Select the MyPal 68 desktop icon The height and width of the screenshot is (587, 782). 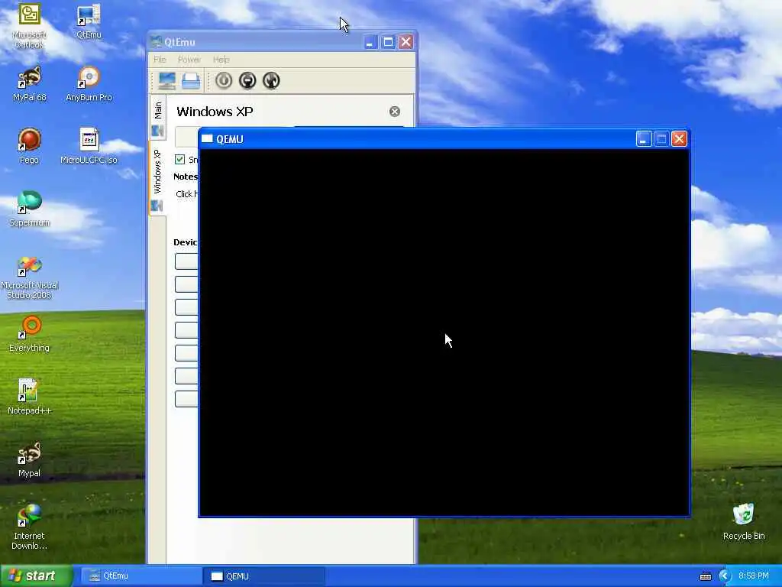pyautogui.click(x=30, y=84)
